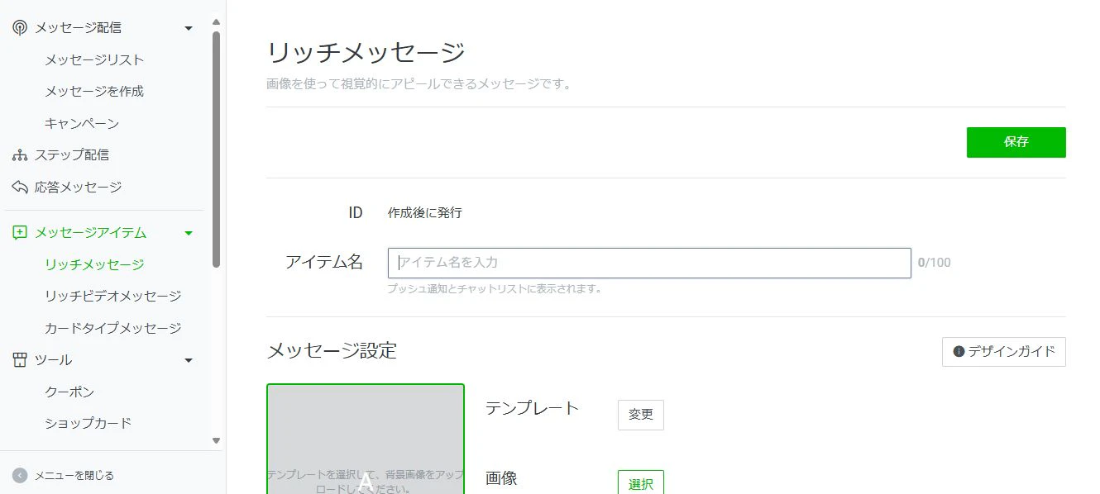Open リッチビデオメッセージ menu item
1100x494 pixels.
[113, 296]
